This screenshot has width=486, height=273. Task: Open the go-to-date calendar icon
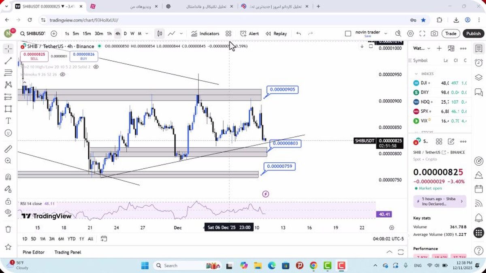tap(104, 239)
